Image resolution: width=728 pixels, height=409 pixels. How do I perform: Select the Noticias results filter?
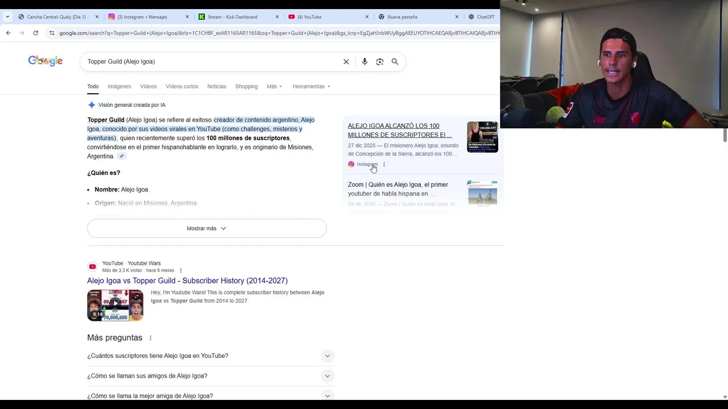[217, 86]
